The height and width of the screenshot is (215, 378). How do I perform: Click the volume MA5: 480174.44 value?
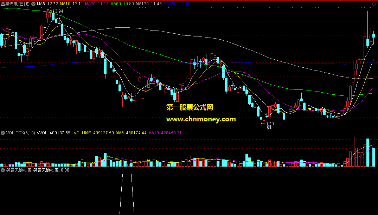pyautogui.click(x=131, y=133)
